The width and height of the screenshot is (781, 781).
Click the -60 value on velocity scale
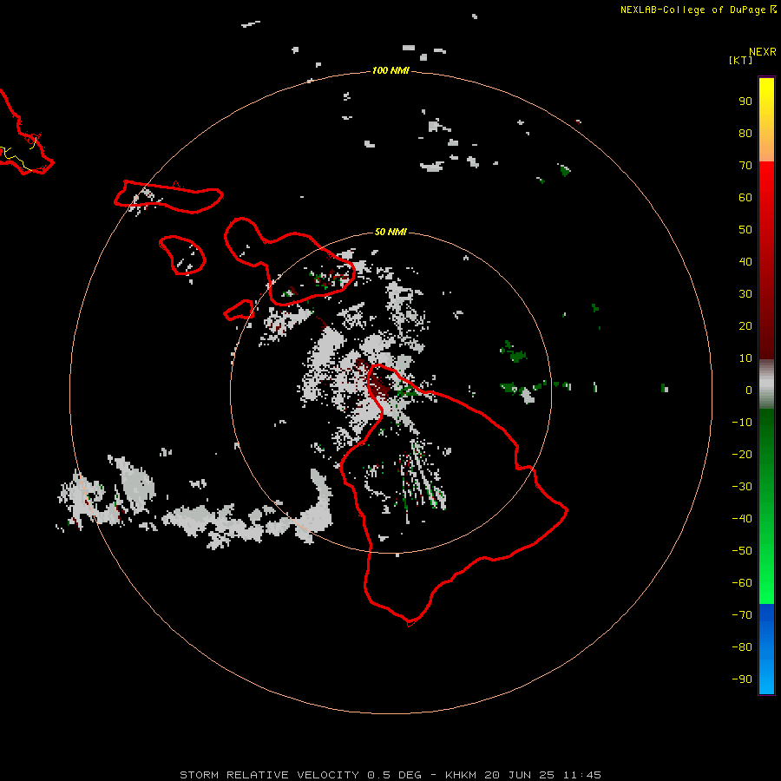[742, 583]
